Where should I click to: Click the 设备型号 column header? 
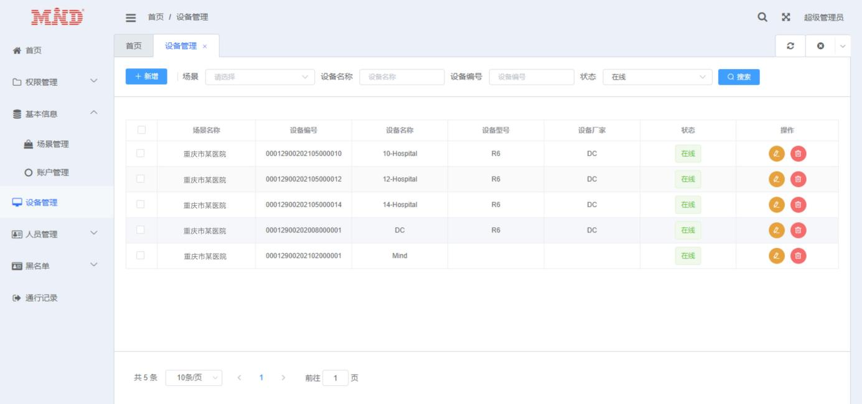[495, 131]
